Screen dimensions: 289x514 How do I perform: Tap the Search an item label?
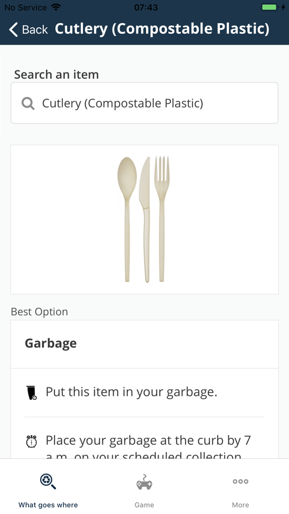click(x=56, y=75)
